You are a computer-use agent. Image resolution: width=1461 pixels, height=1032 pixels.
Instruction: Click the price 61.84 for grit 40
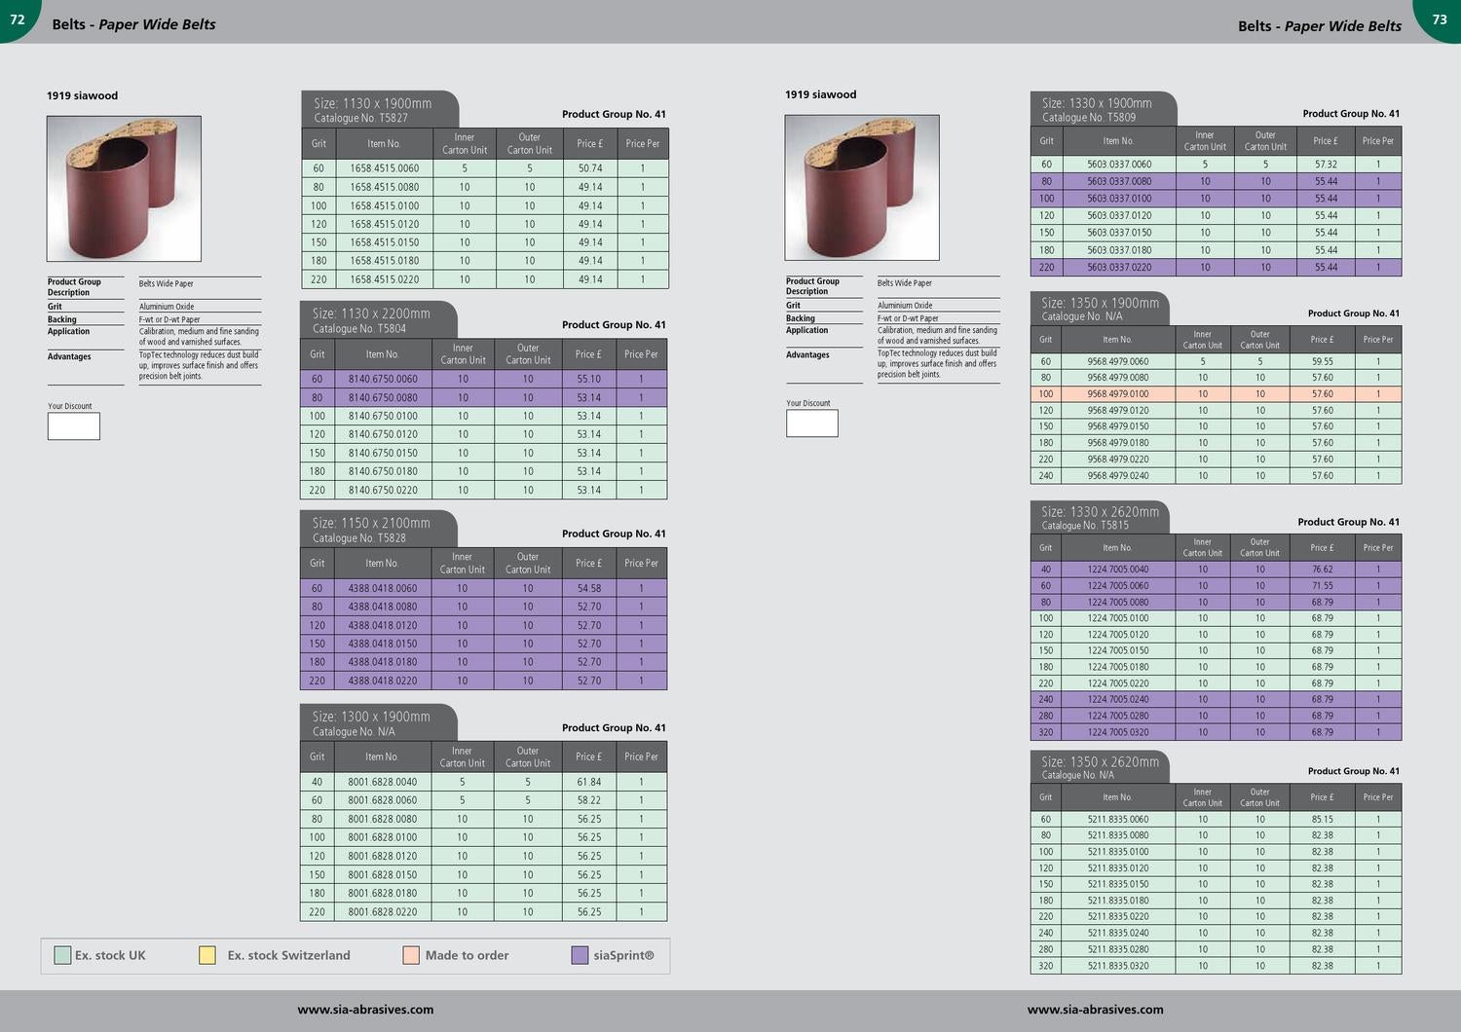click(588, 782)
